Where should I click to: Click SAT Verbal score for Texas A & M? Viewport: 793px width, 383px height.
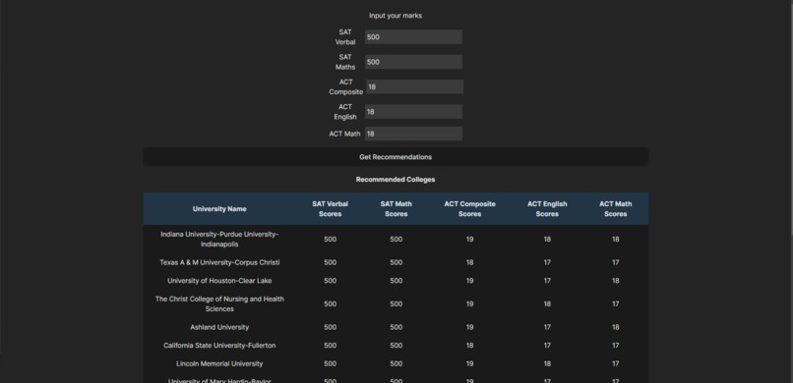pos(331,262)
